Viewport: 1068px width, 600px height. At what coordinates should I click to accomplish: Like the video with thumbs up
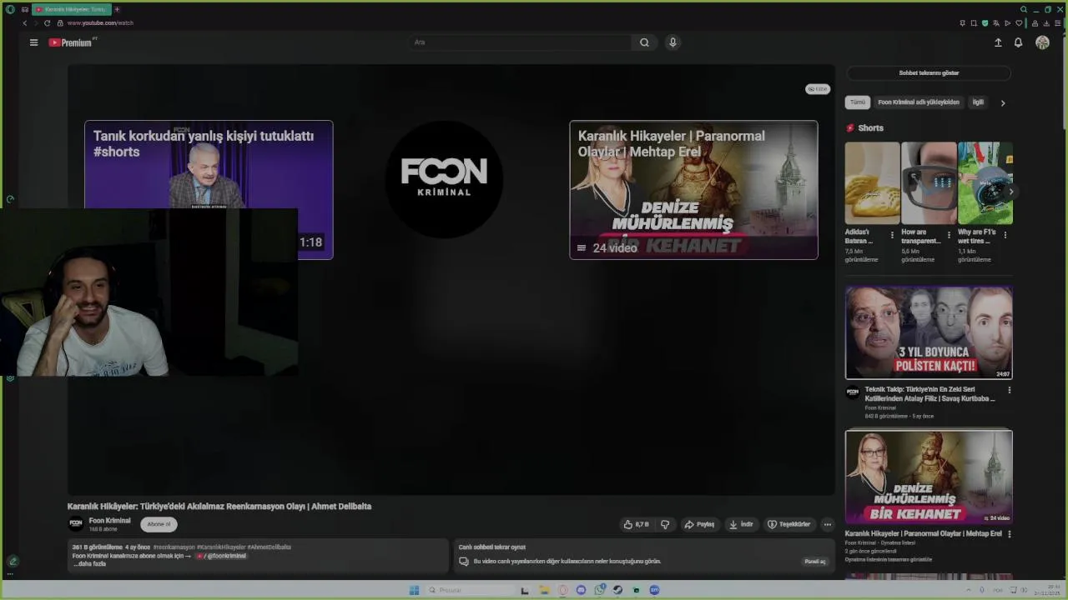[636, 524]
